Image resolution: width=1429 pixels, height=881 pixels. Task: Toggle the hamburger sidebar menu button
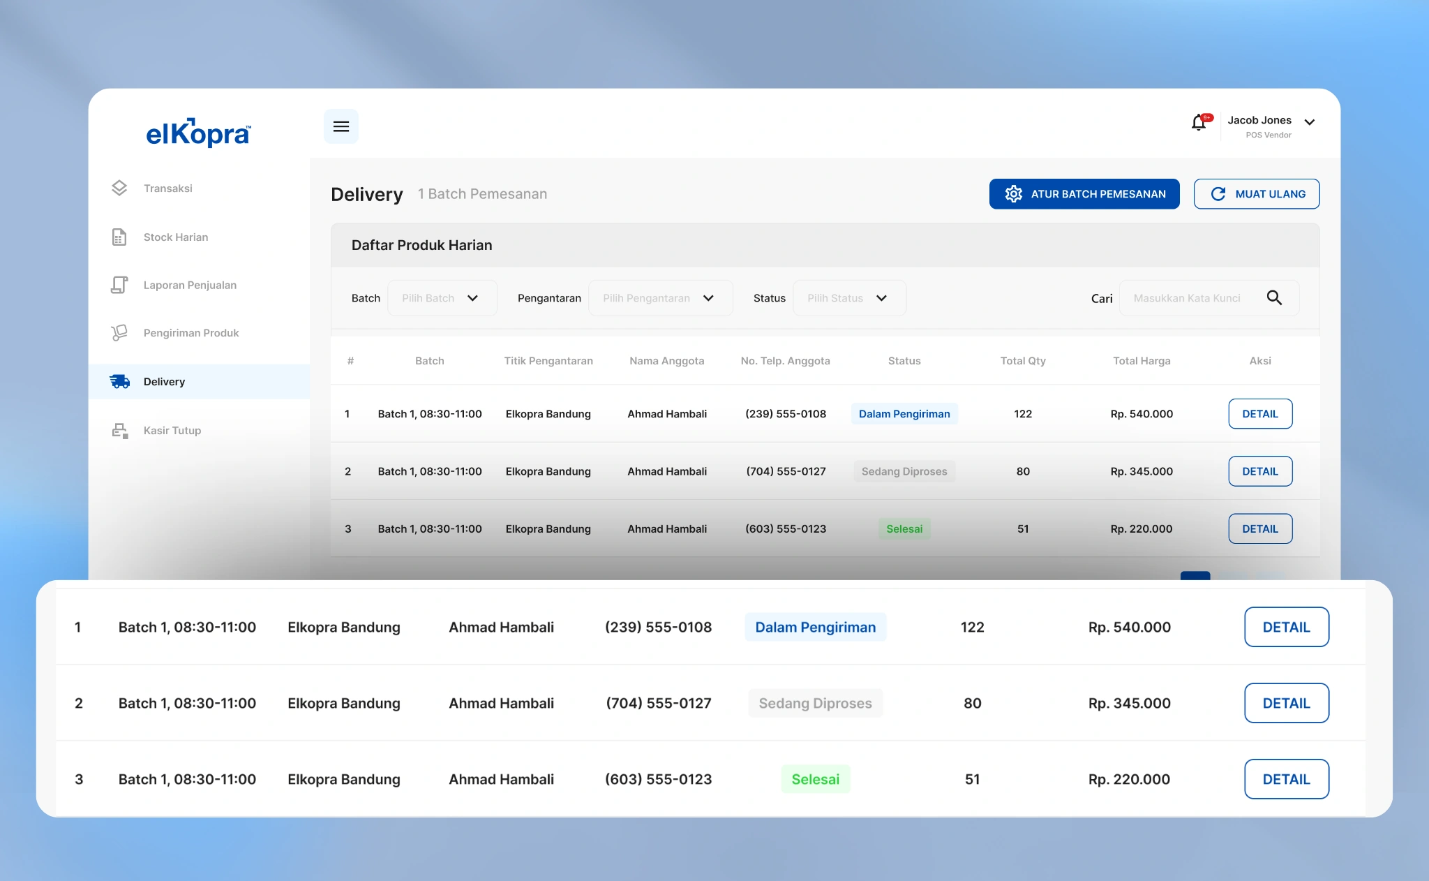341,126
